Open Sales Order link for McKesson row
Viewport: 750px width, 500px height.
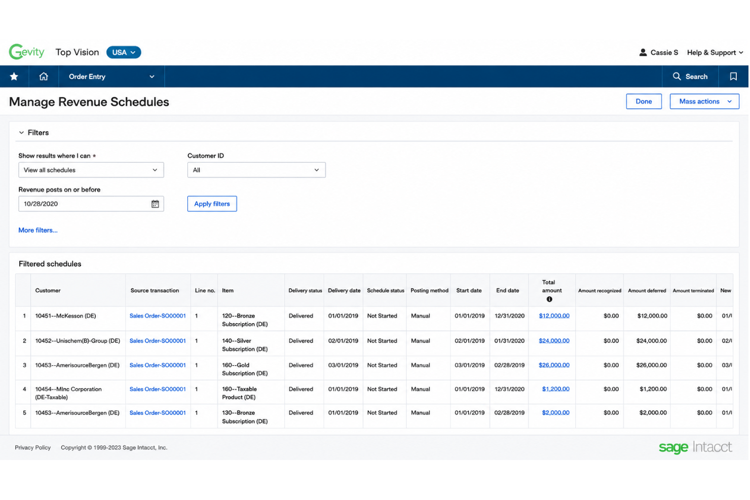coord(158,316)
